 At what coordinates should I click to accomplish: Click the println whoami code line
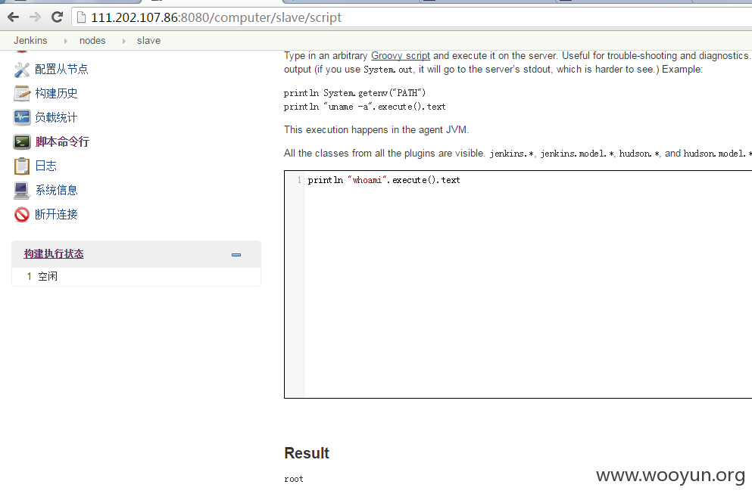pos(384,180)
